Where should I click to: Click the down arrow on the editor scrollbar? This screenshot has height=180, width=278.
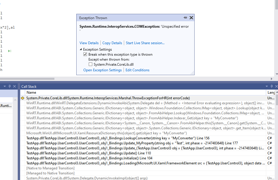(276, 74)
